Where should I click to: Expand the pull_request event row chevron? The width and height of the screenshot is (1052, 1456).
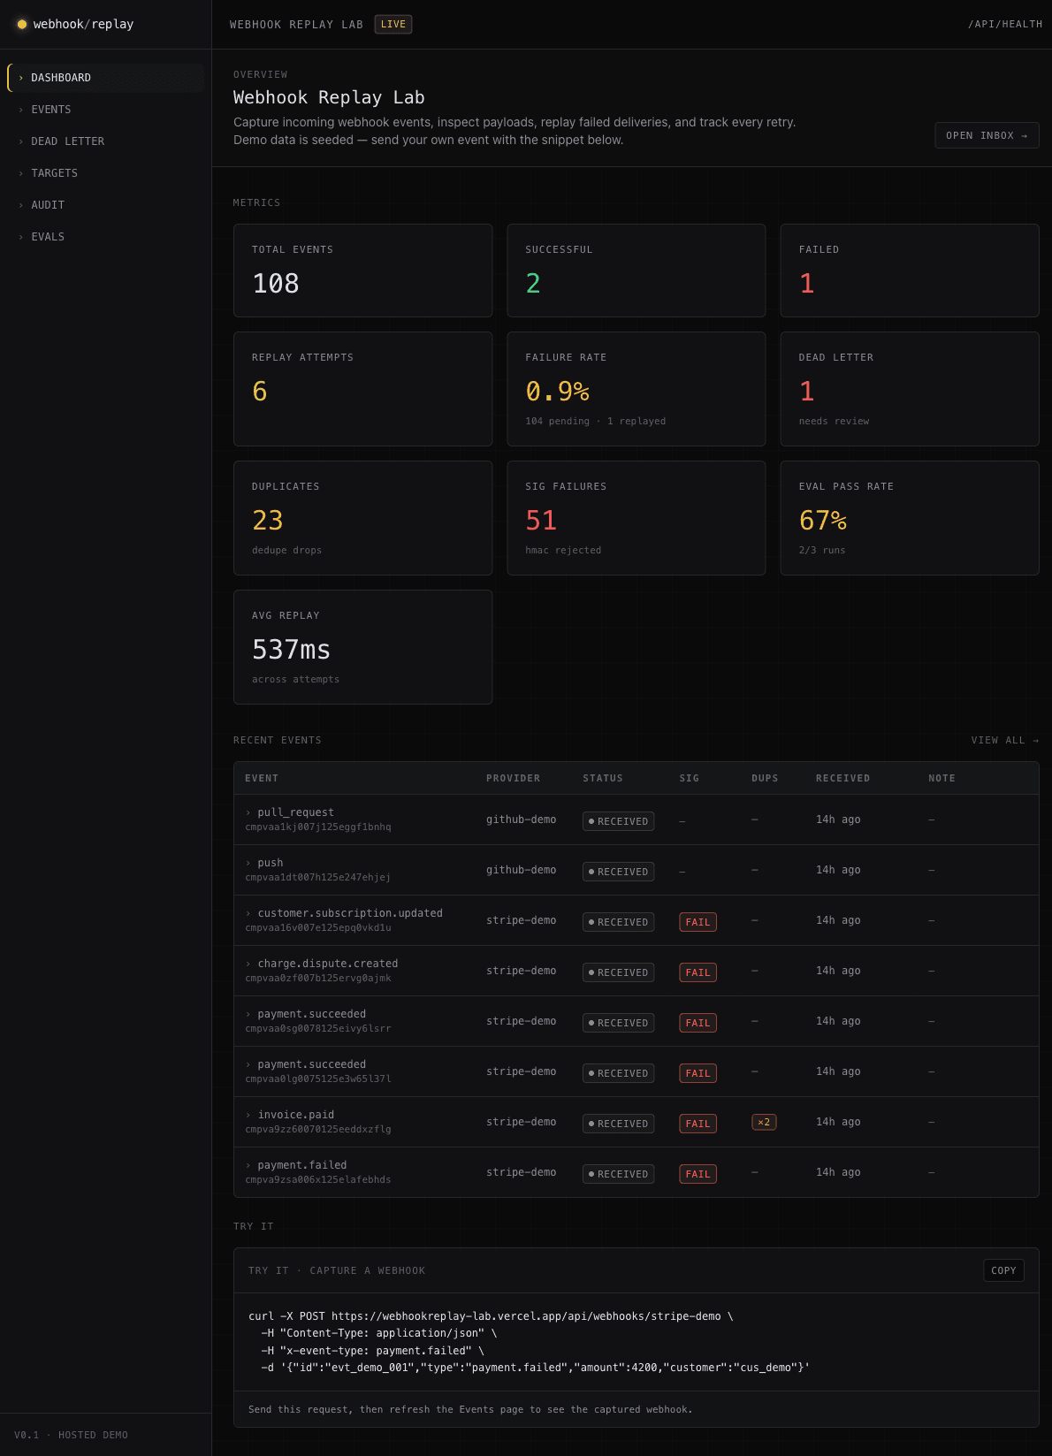coord(248,813)
